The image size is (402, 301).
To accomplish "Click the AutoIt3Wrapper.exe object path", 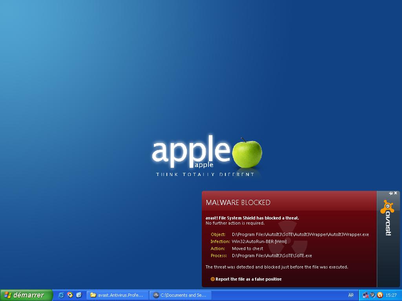I will tap(300, 234).
